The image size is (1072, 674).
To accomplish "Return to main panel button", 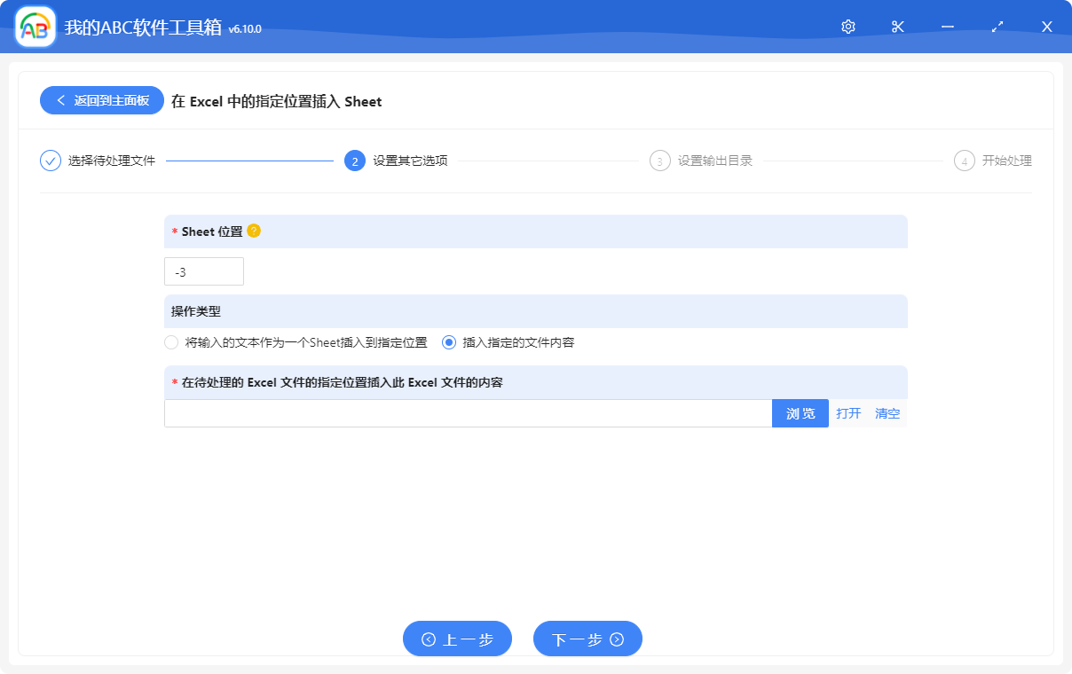I will pos(102,101).
